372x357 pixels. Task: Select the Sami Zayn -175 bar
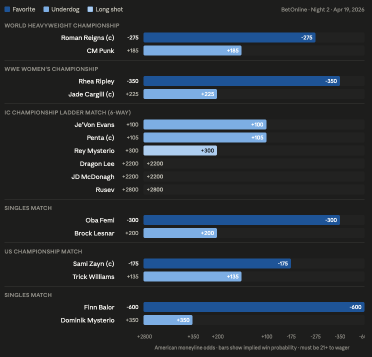217,263
